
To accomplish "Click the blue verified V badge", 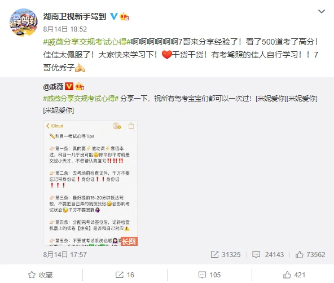I will tap(114, 16).
